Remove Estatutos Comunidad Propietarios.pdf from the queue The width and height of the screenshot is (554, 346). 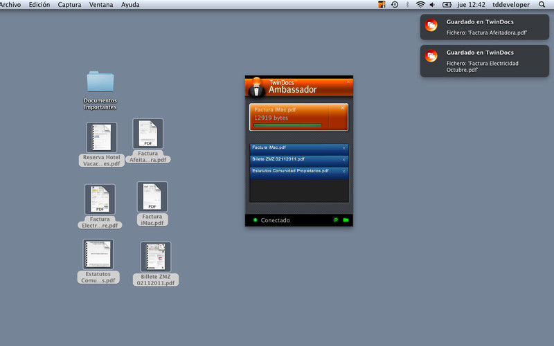pos(343,171)
